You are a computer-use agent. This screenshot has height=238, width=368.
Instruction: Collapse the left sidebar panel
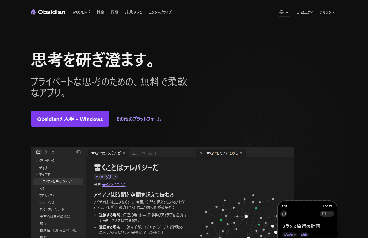78,152
